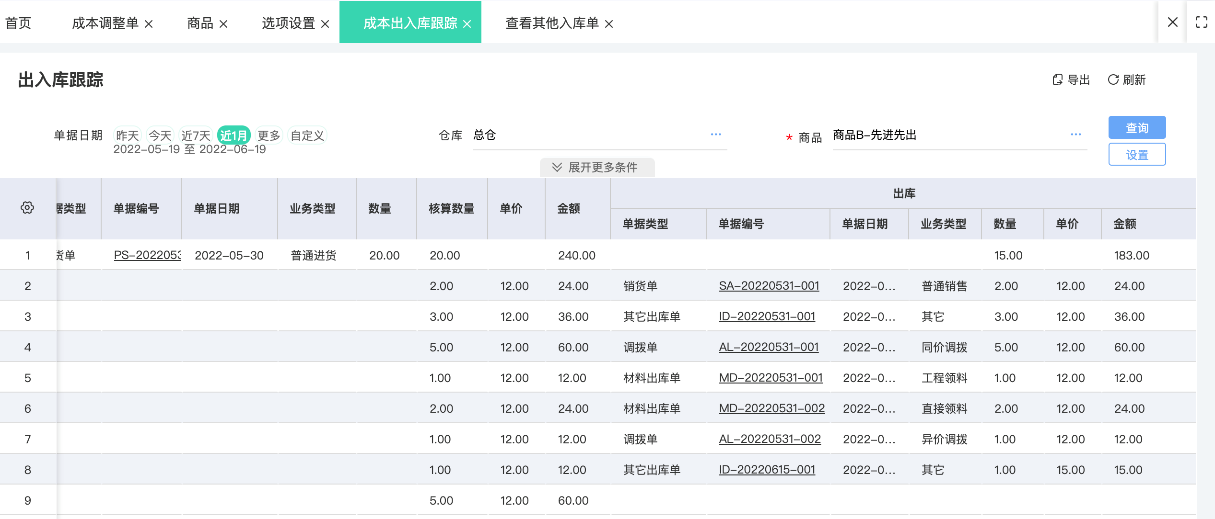
Task: Click product field 商品B-先进先出
Action: 959,135
